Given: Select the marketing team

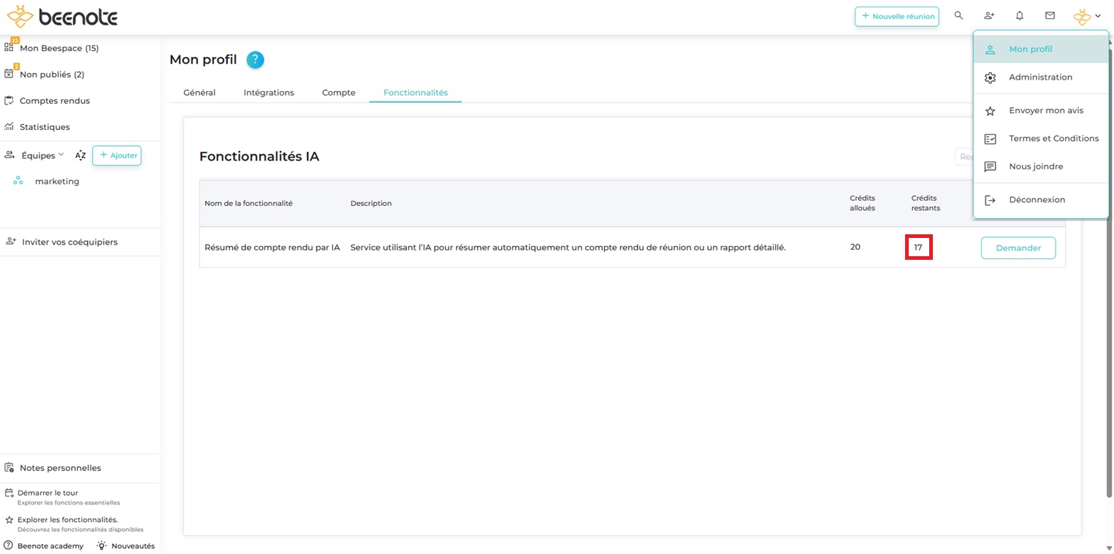Looking at the screenshot, I should 57,182.
